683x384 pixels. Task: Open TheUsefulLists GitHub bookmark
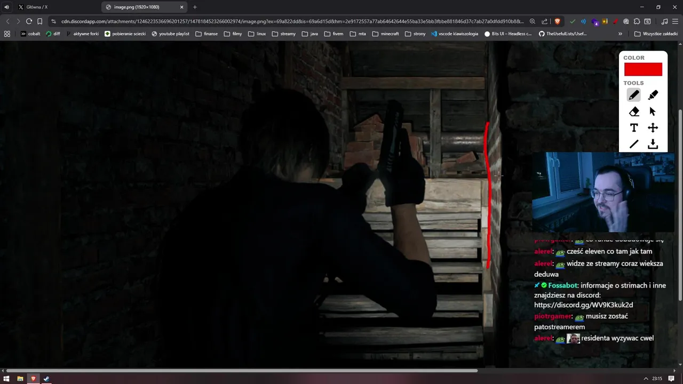(563, 34)
